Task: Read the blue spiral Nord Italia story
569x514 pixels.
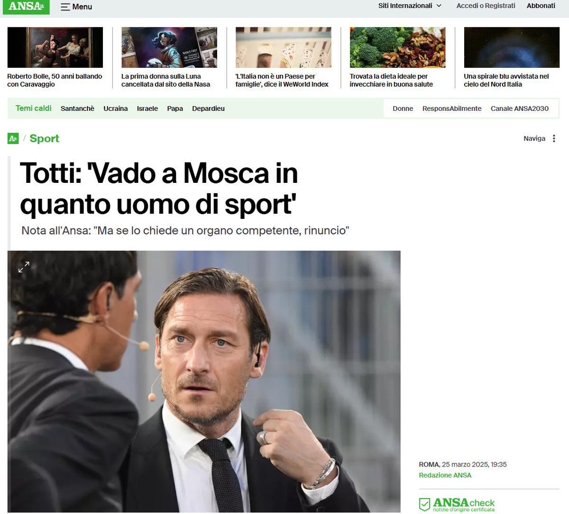Action: tap(506, 80)
